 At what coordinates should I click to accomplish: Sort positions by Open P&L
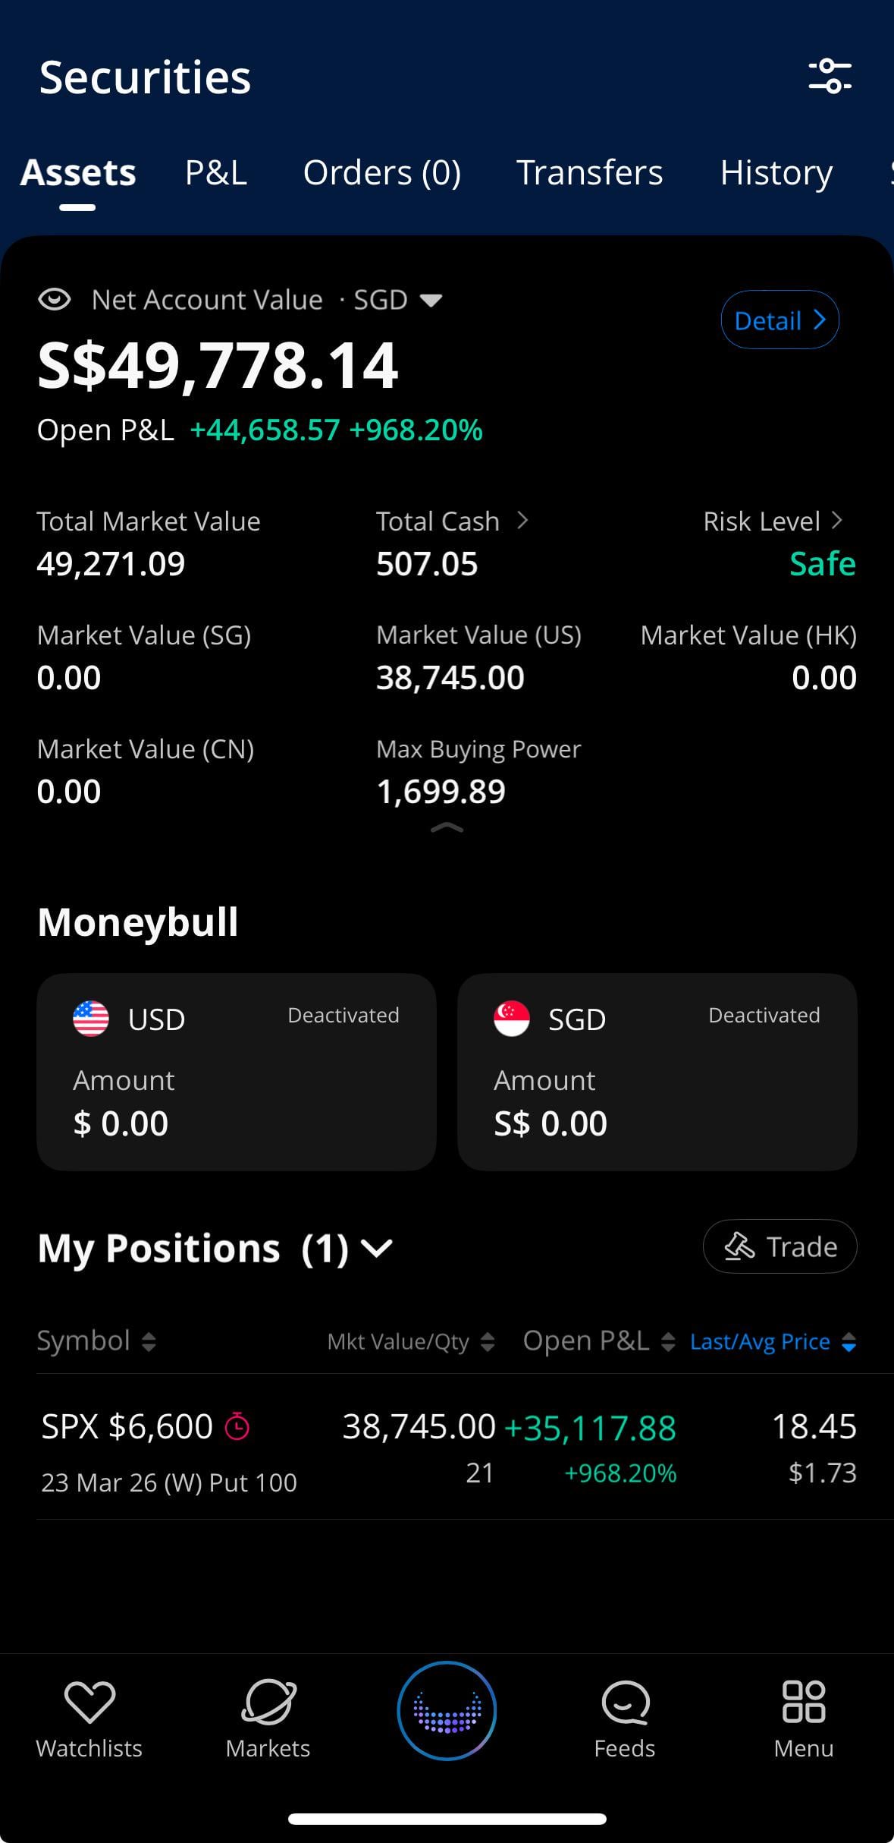coord(598,1341)
